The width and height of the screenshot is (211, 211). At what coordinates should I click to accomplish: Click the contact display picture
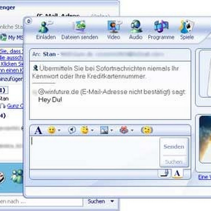(x=205, y=74)
